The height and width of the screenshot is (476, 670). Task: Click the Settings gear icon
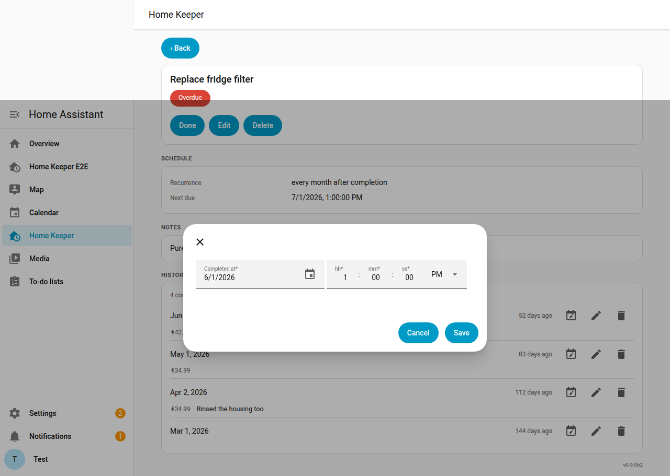click(15, 413)
